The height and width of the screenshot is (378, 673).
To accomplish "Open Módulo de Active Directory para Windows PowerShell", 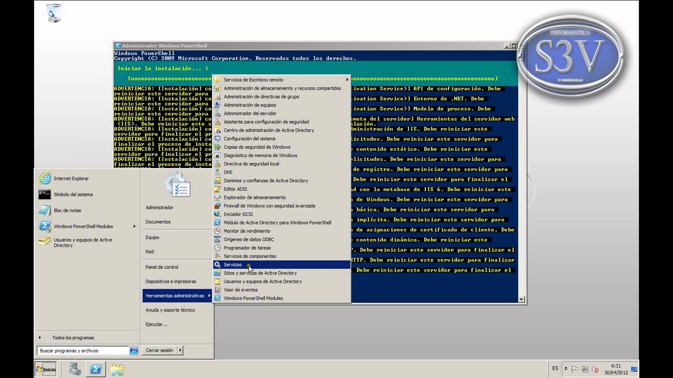I will pos(282,223).
